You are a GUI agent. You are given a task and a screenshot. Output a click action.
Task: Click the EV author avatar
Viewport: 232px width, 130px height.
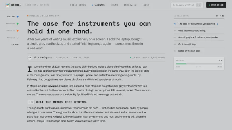(x=30, y=57)
